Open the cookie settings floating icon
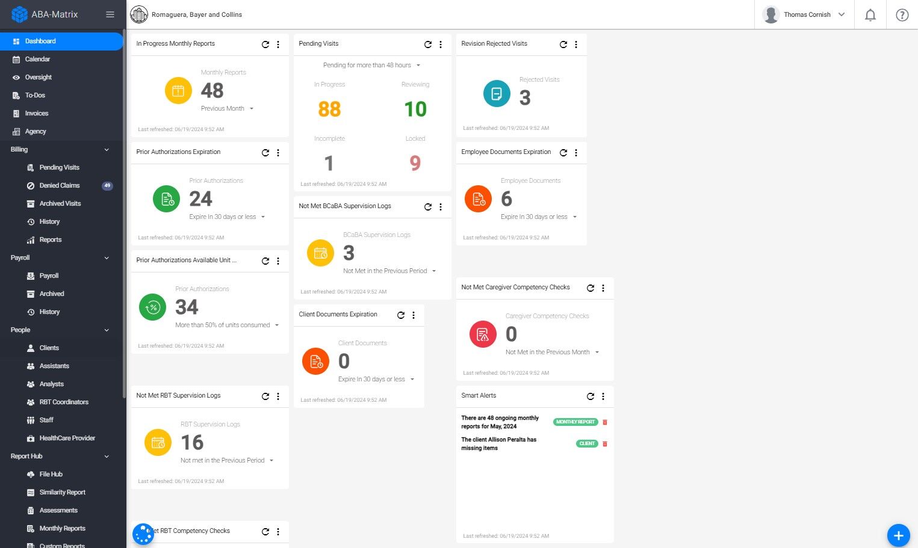Viewport: 918px width, 548px height. click(143, 534)
